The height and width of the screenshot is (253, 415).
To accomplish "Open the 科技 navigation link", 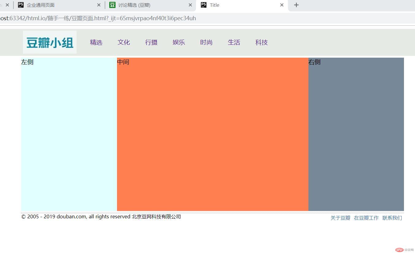I will [x=262, y=42].
